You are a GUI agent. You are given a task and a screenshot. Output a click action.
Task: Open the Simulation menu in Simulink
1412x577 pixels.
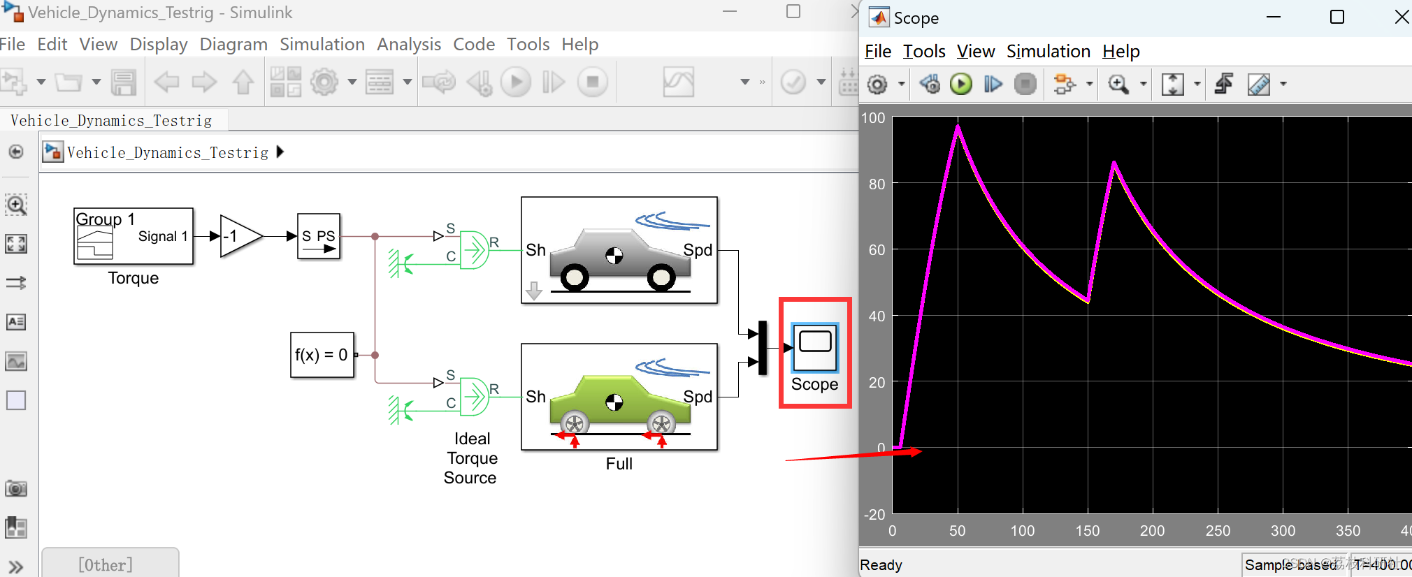point(322,44)
